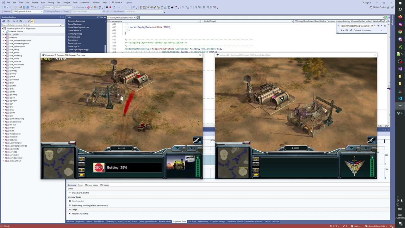Open the Breakpoints bottom tab

pyautogui.click(x=203, y=221)
